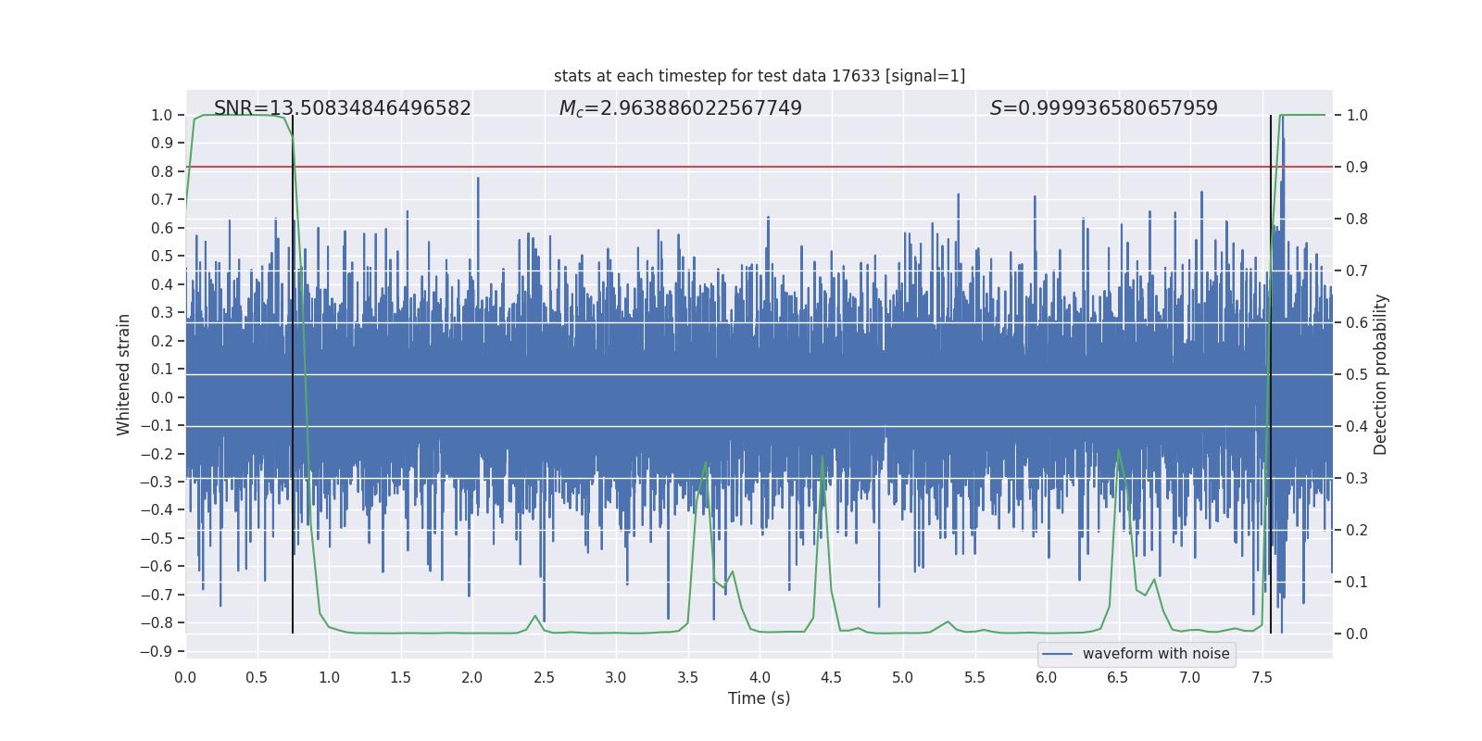Click the green probability peak near 3.6 seconds
1482x741 pixels.
[x=706, y=463]
